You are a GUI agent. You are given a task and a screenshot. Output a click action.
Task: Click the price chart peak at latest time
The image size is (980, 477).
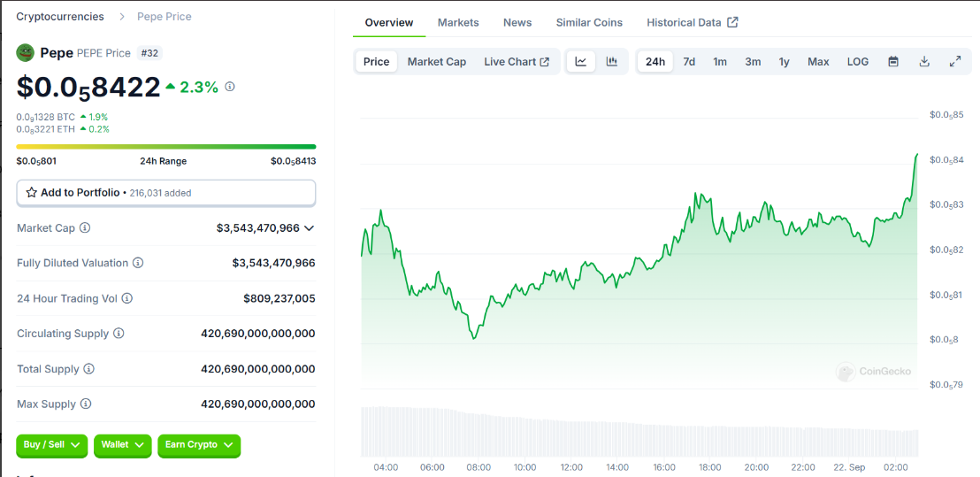[916, 154]
